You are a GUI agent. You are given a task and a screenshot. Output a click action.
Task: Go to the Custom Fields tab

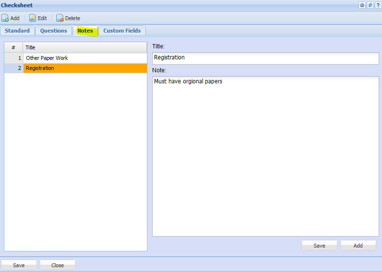[122, 31]
